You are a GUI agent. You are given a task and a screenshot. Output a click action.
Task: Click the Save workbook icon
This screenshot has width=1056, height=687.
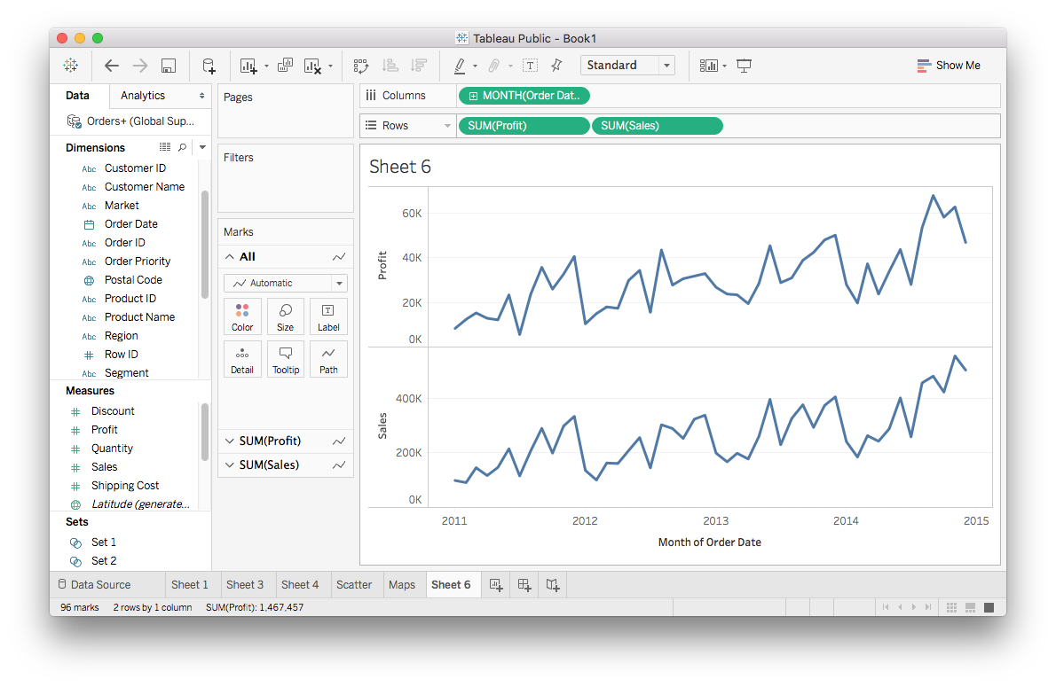click(169, 66)
